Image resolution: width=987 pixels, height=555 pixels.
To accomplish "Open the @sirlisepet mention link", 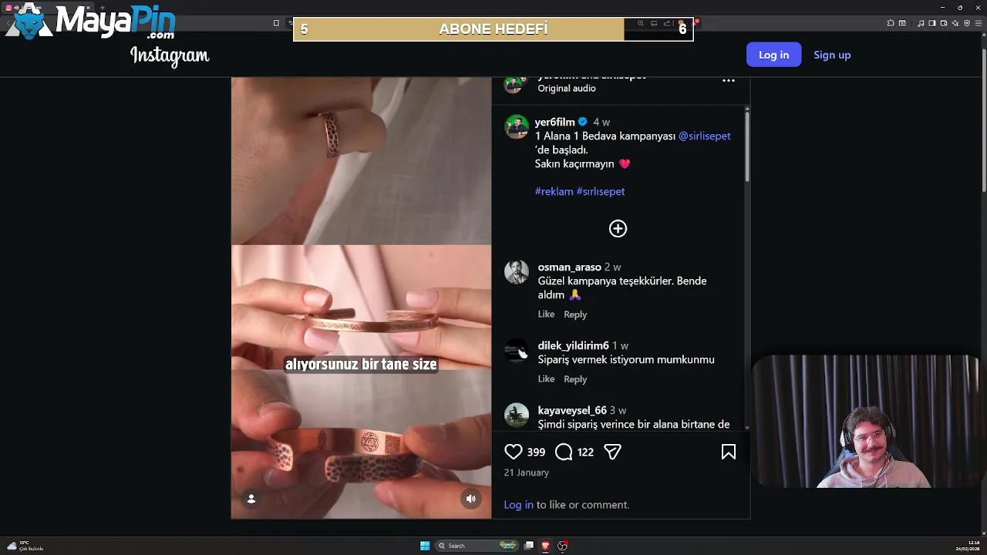I will [704, 136].
